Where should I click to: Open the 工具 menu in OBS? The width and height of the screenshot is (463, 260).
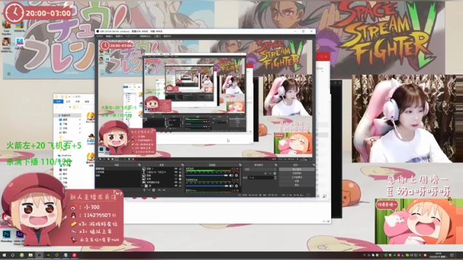[157, 36]
